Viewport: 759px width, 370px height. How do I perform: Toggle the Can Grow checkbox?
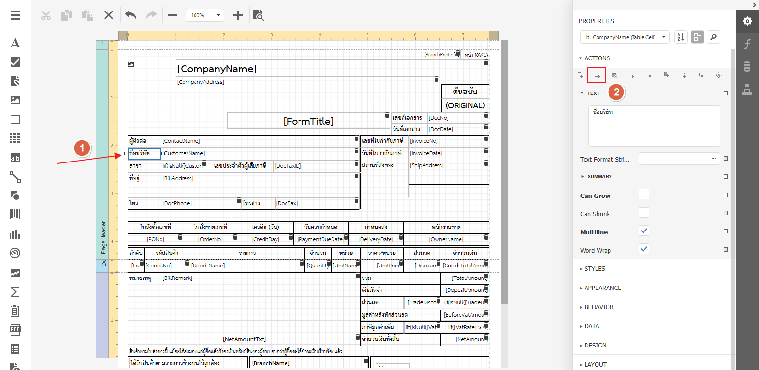644,194
